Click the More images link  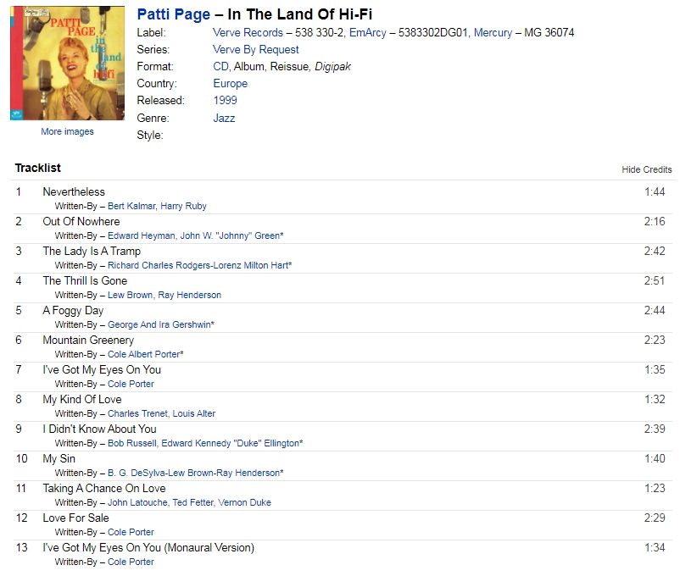(x=67, y=131)
